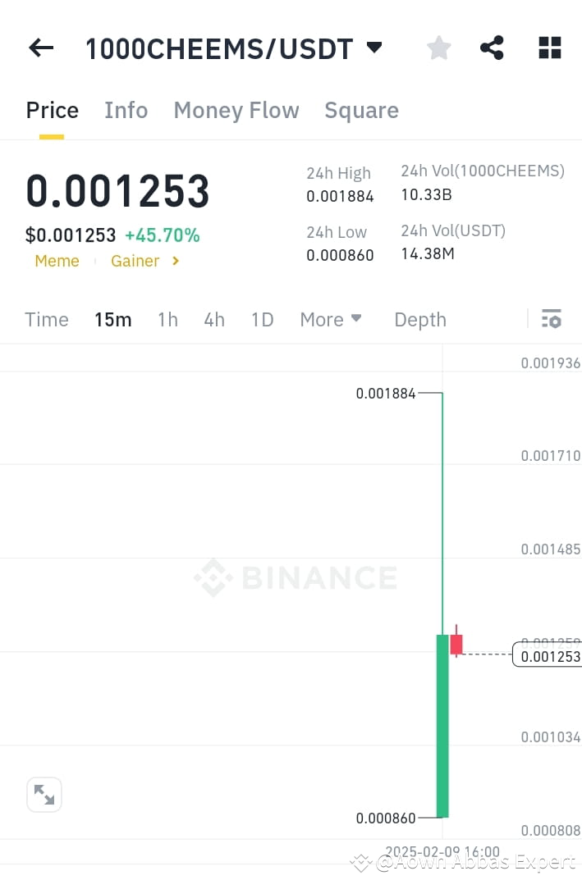The image size is (582, 880).
Task: Expand the More timeframes dropdown
Action: 331,320
